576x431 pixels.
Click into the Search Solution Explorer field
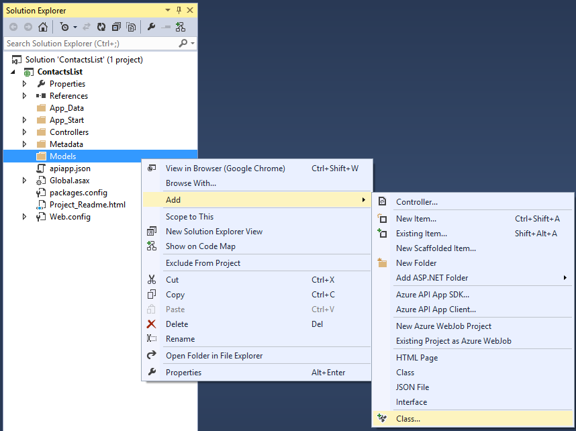point(91,44)
